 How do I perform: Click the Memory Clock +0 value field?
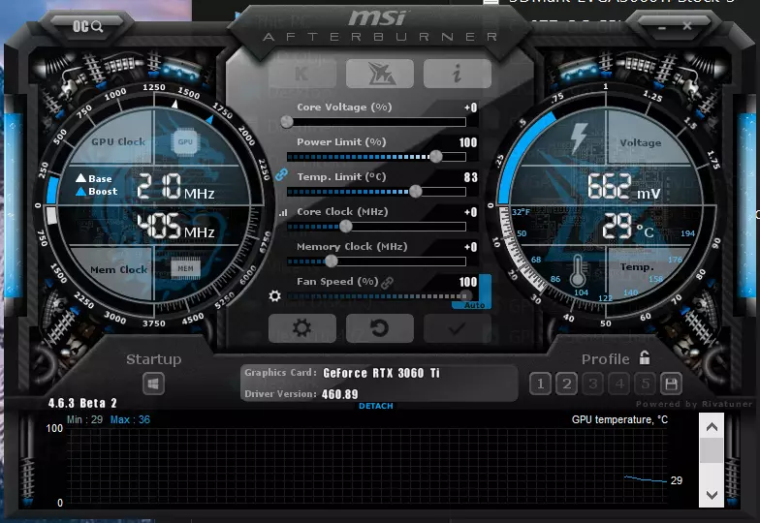tap(470, 247)
